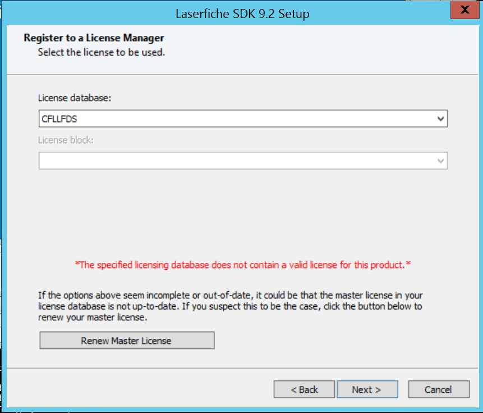Click the 'Select the license to be used.' subtitle
483x413 pixels.
[x=101, y=53]
